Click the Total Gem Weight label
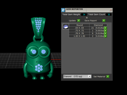This screenshot has width=127, height=95. point(71,15)
